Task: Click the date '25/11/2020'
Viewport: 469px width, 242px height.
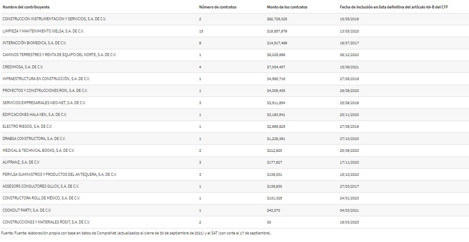Action: point(349,115)
